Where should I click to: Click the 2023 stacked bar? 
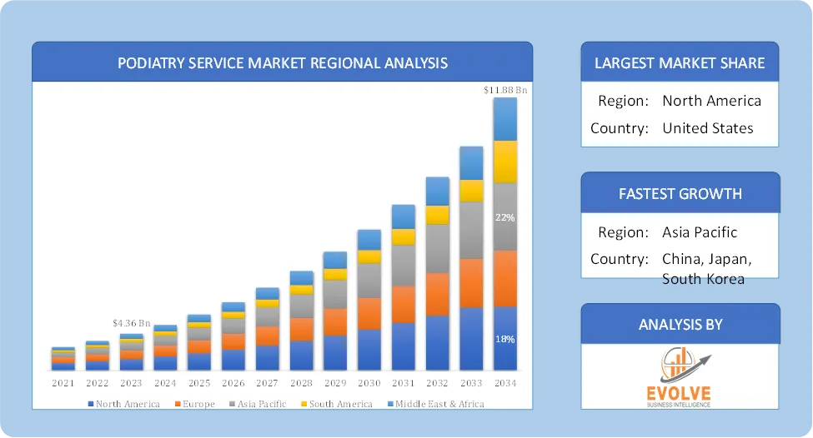(x=131, y=352)
